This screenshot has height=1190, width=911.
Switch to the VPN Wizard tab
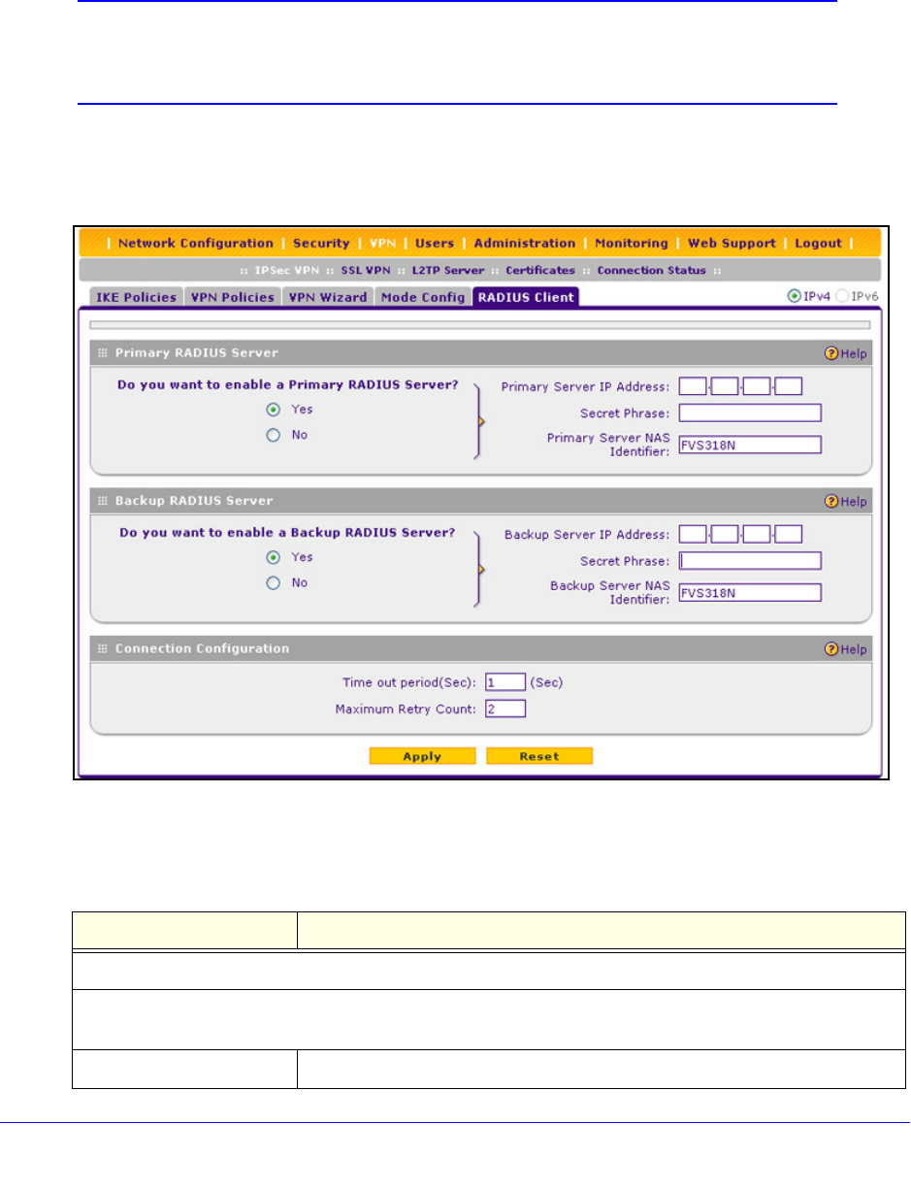(x=328, y=297)
